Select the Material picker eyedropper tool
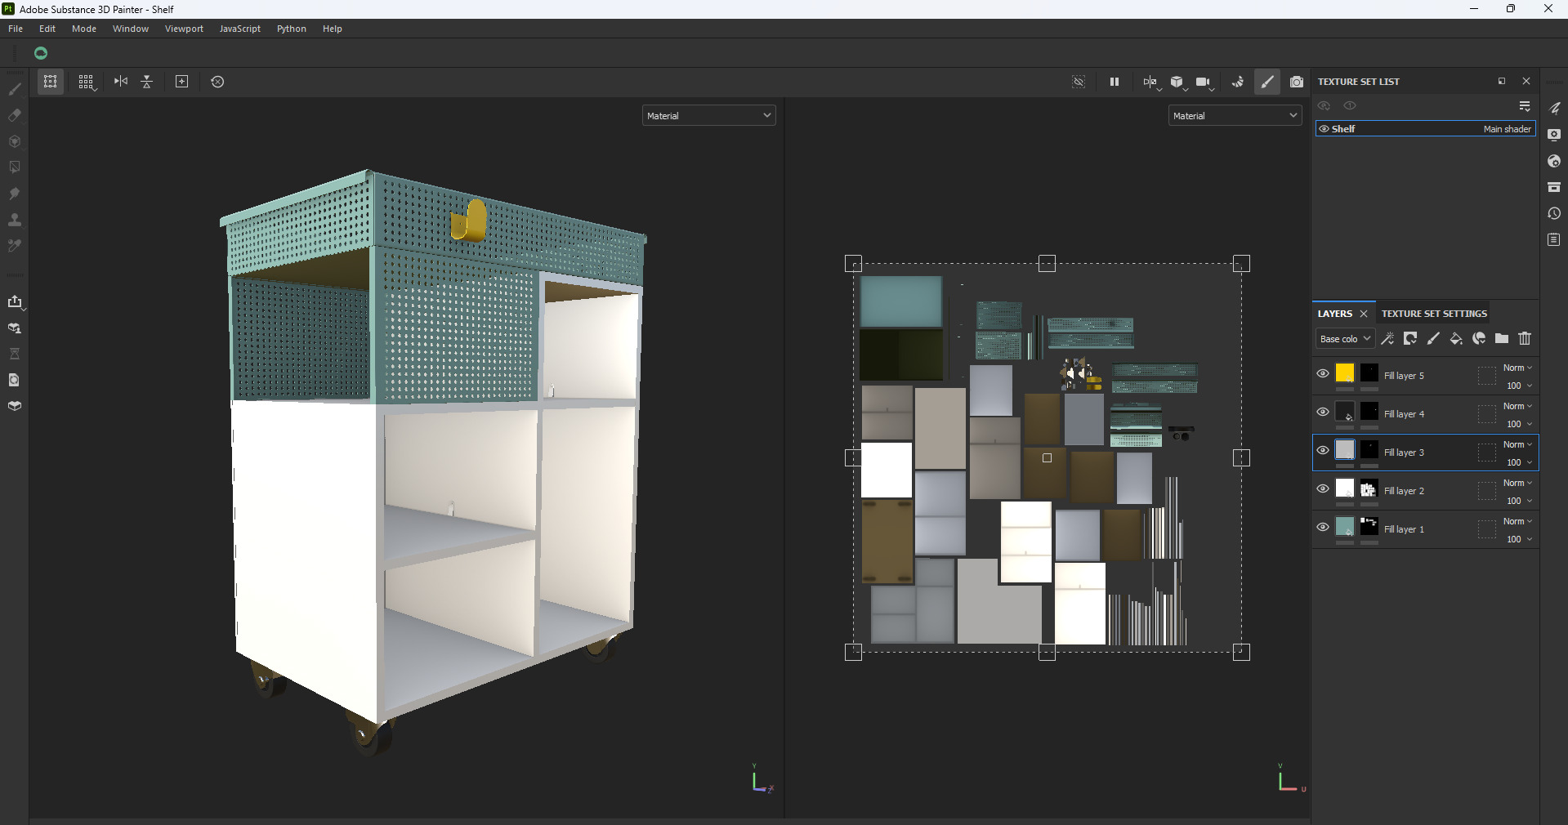The width and height of the screenshot is (1568, 825). [15, 246]
